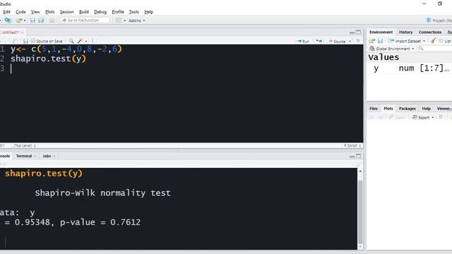Switch to the Jobs tab
The image size is (452, 254).
pyautogui.click(x=47, y=156)
